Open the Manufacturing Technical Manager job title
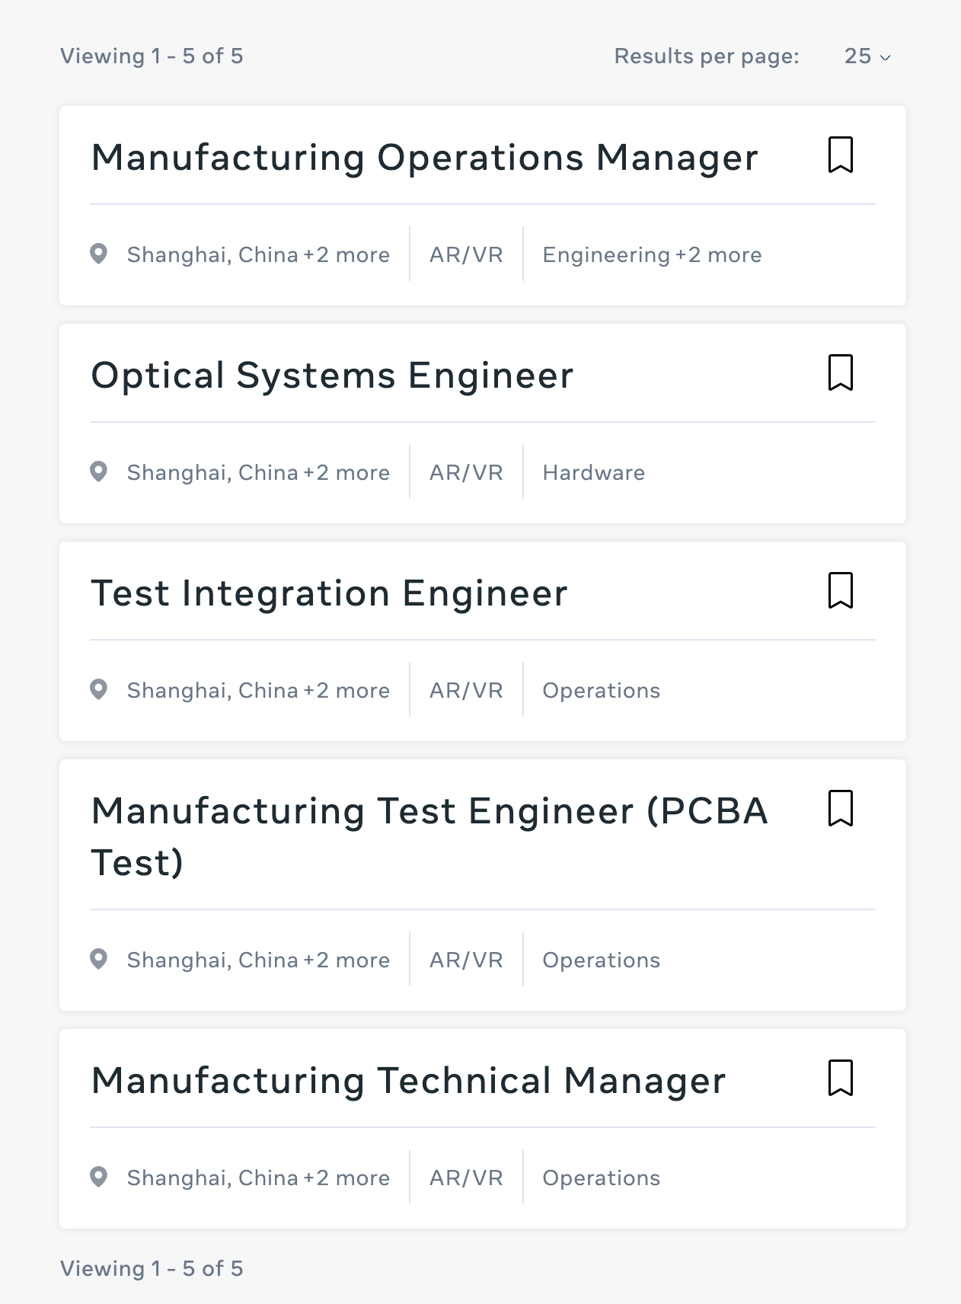 (x=408, y=1081)
